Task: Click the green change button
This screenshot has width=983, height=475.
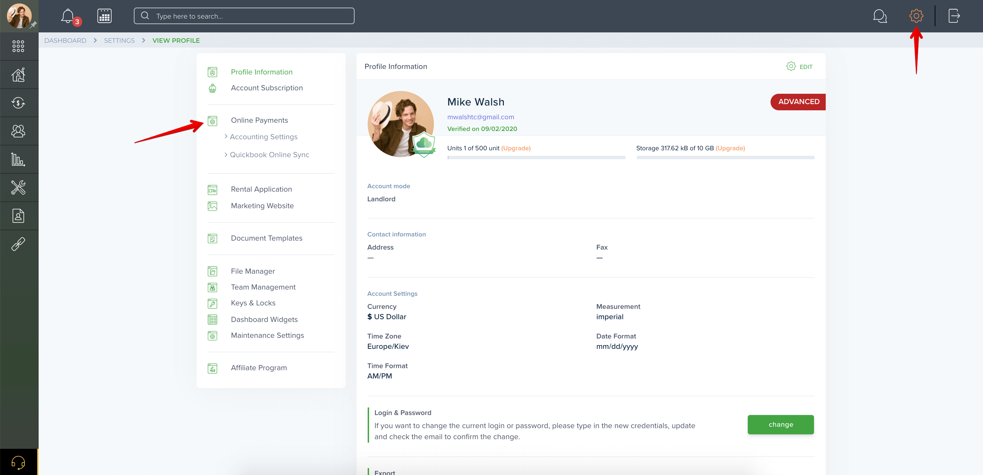Action: [x=781, y=424]
